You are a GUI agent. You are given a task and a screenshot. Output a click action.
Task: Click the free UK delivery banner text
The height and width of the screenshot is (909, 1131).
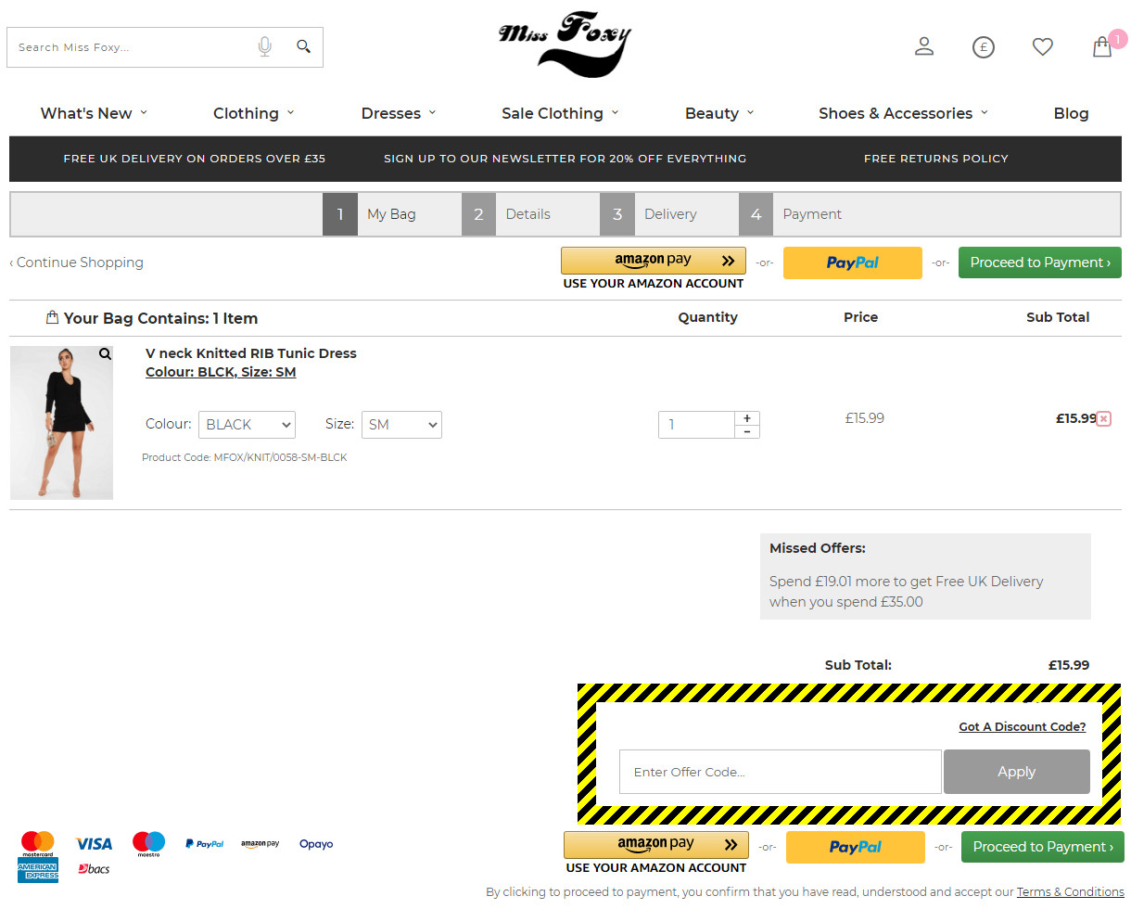coord(195,159)
